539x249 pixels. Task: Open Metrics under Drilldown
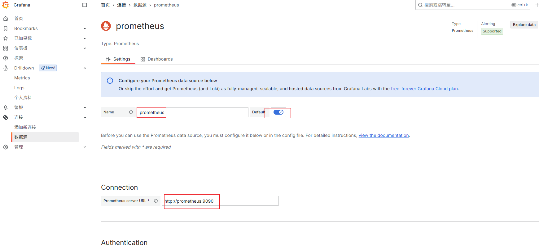(x=22, y=78)
